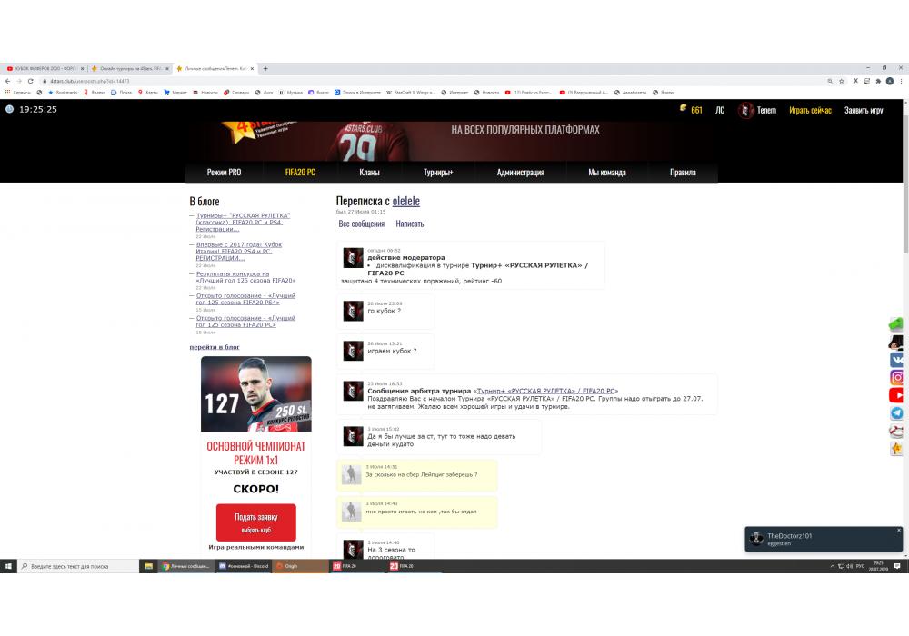Open blog post Результаты конкурса Лучший гол

point(245,277)
